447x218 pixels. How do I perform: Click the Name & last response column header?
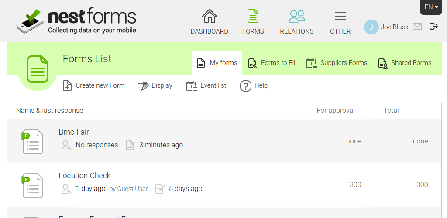click(50, 110)
